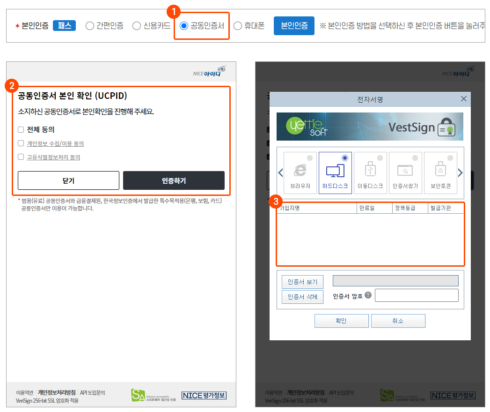Click the yettie soft VestSign banner
Screen dimensions: 490x412
pos(370,127)
